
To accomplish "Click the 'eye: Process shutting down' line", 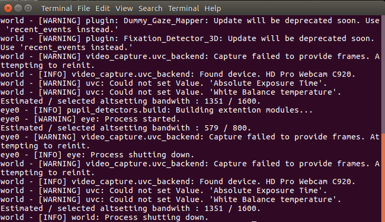I will point(97,155).
